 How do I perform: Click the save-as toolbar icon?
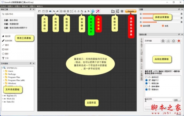[x=47, y=11]
